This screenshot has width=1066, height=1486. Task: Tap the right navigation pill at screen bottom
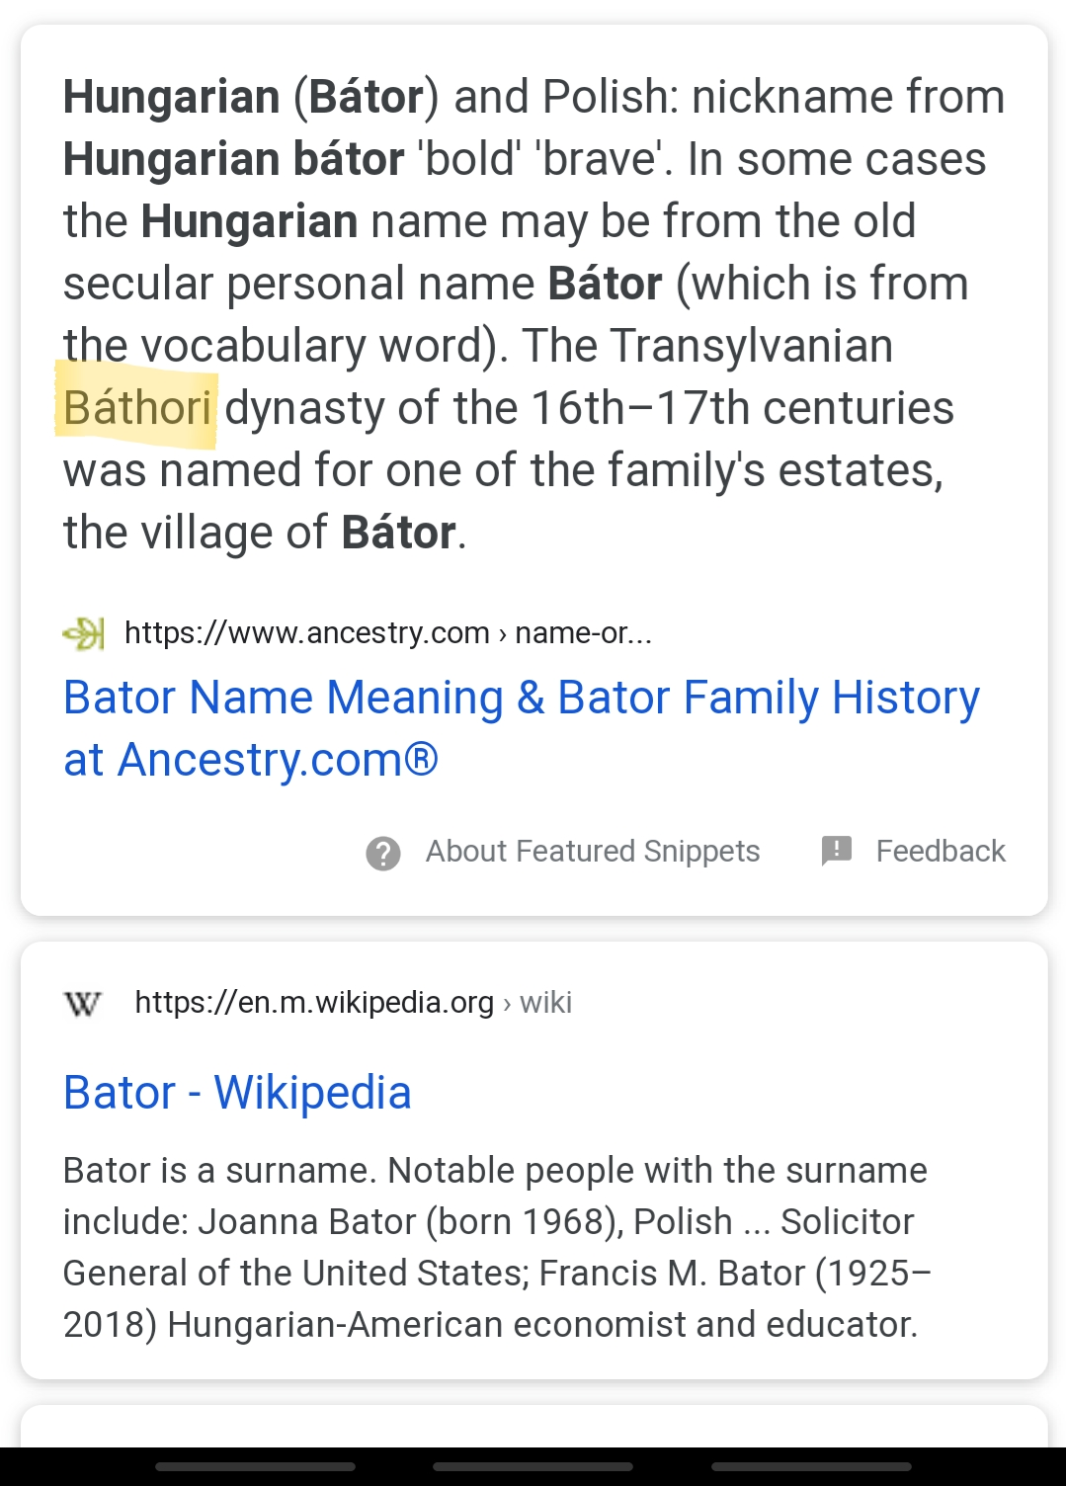tap(811, 1467)
